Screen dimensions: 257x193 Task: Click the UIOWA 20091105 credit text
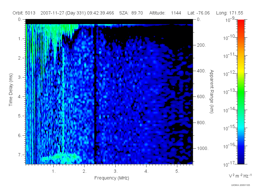[240, 185]
